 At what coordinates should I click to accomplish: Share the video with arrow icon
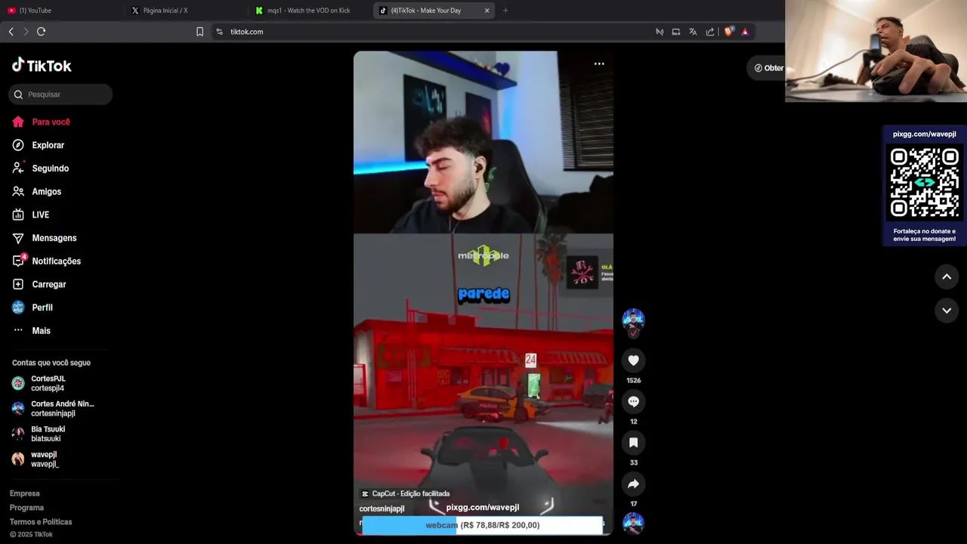point(633,484)
